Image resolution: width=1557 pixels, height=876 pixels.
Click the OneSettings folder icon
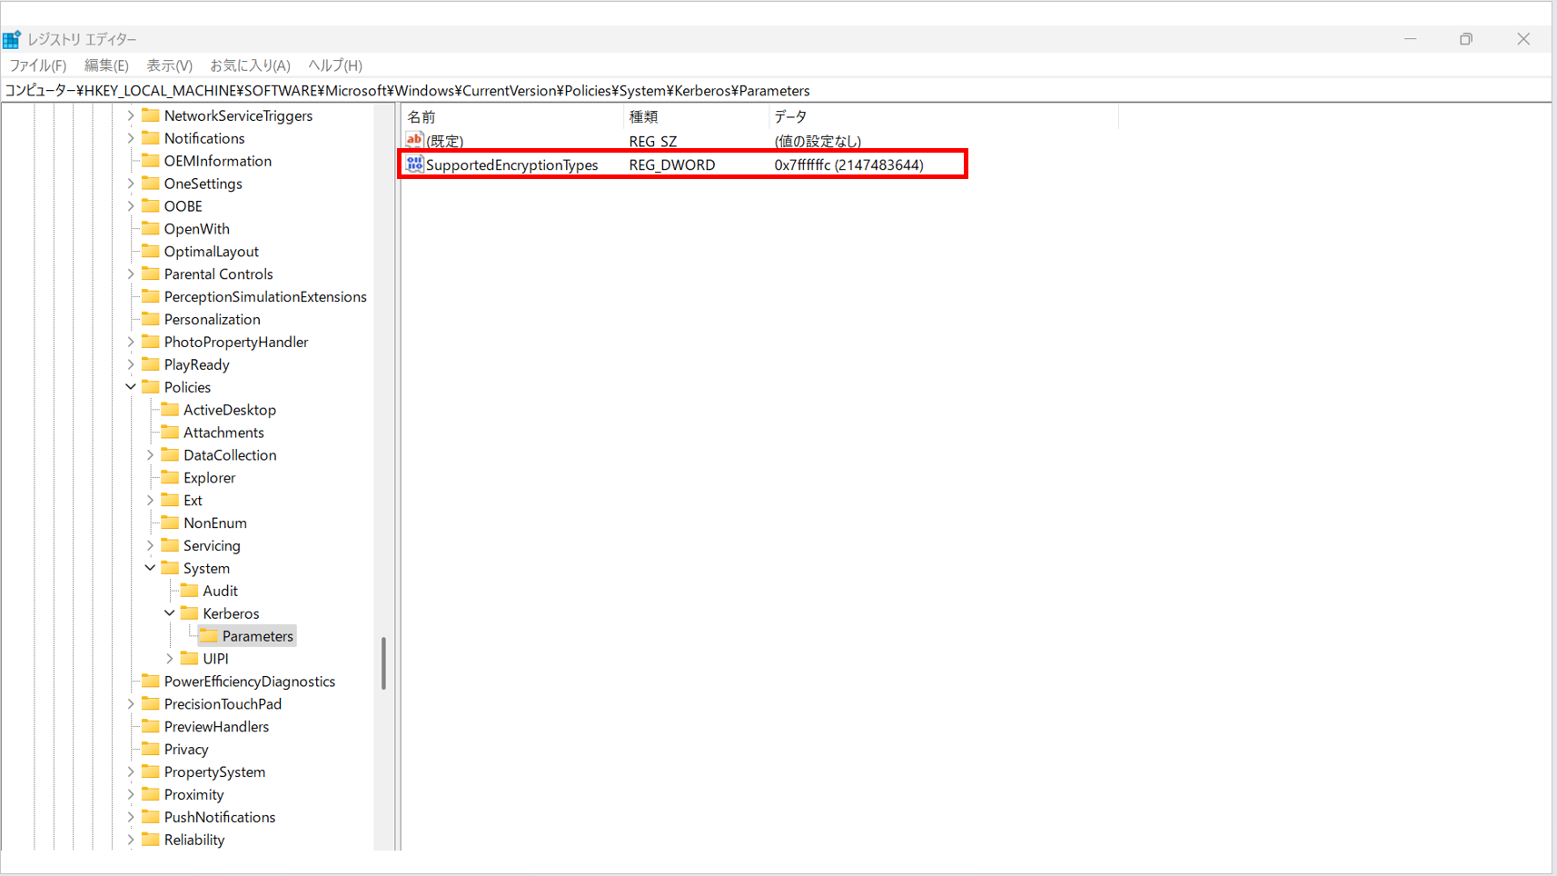(151, 184)
